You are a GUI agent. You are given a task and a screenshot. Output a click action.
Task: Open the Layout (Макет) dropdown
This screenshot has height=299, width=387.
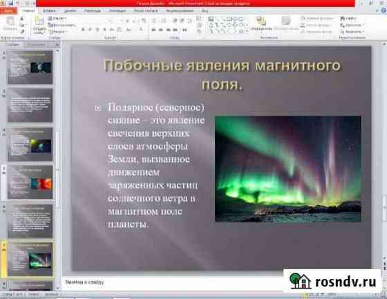(x=57, y=19)
